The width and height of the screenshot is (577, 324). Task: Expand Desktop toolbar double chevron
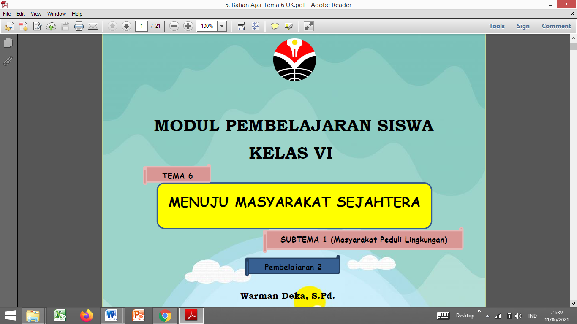pyautogui.click(x=479, y=312)
